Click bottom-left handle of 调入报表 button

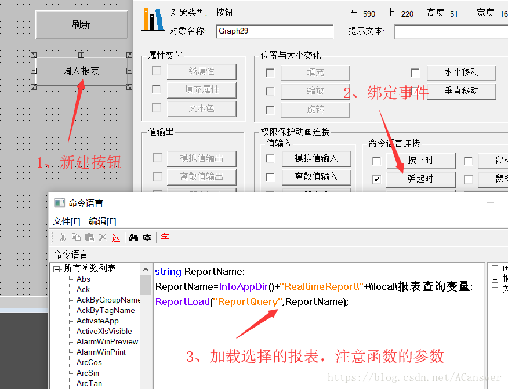coord(34,86)
